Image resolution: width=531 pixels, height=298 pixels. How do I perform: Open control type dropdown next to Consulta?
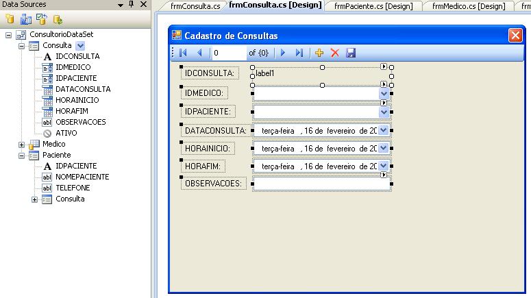[x=80, y=46]
